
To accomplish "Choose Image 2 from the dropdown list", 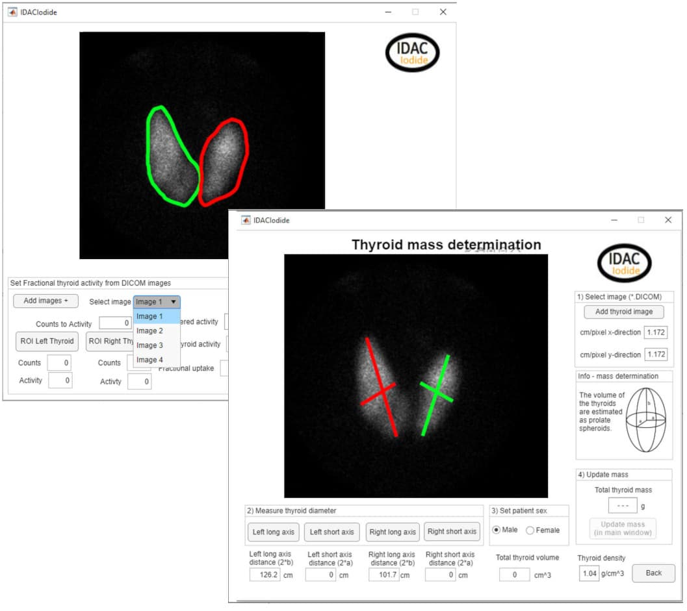I will pos(150,331).
